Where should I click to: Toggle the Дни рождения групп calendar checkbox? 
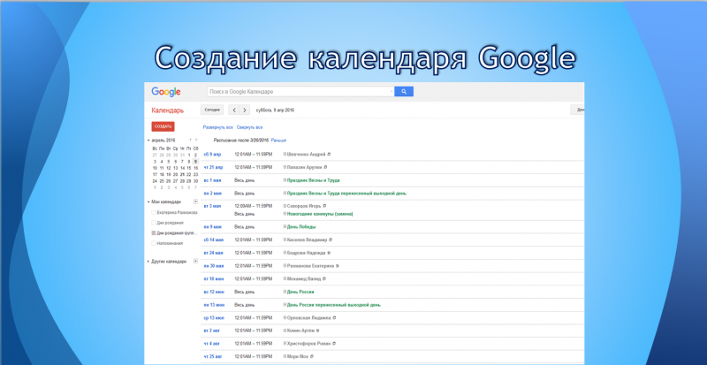point(154,233)
